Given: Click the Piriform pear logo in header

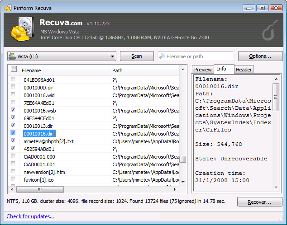Looking at the screenshot, I should tap(270, 31).
